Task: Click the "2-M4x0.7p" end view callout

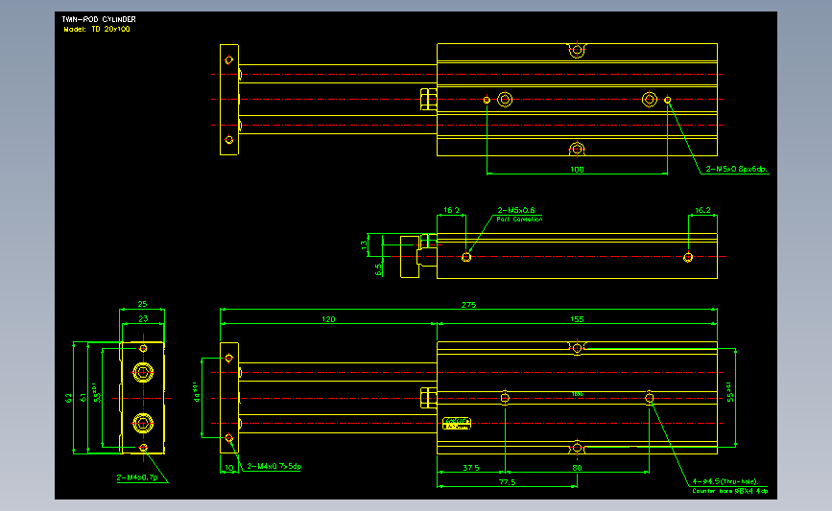Action: click(x=137, y=477)
